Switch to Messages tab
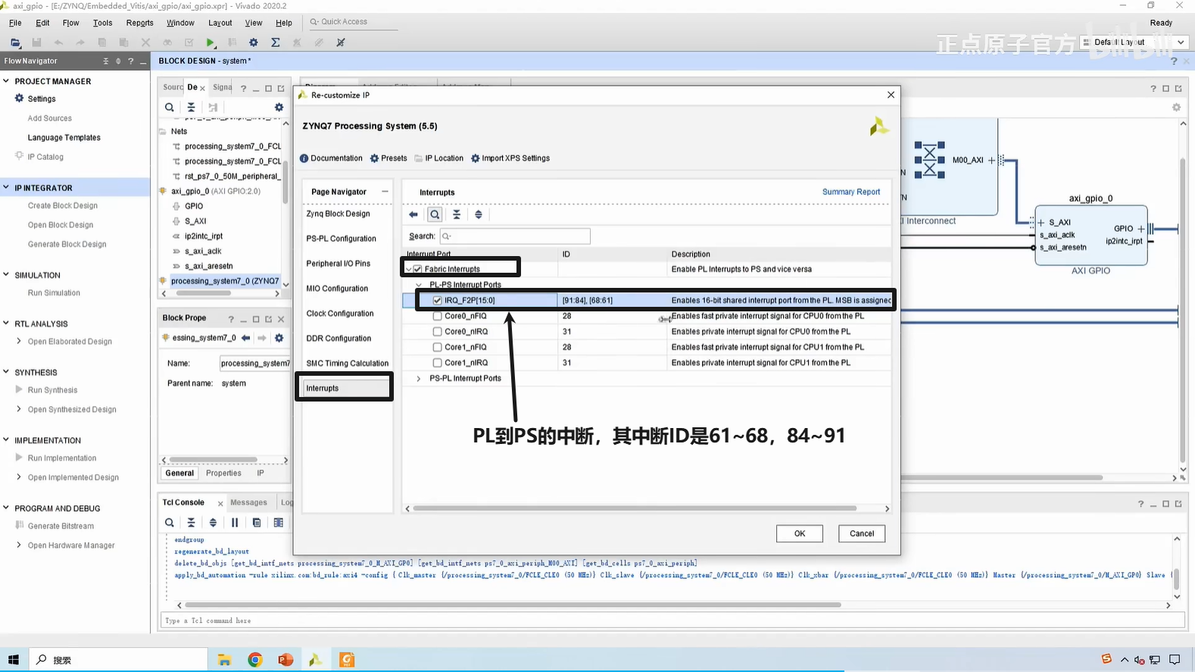The height and width of the screenshot is (672, 1195). click(x=248, y=502)
